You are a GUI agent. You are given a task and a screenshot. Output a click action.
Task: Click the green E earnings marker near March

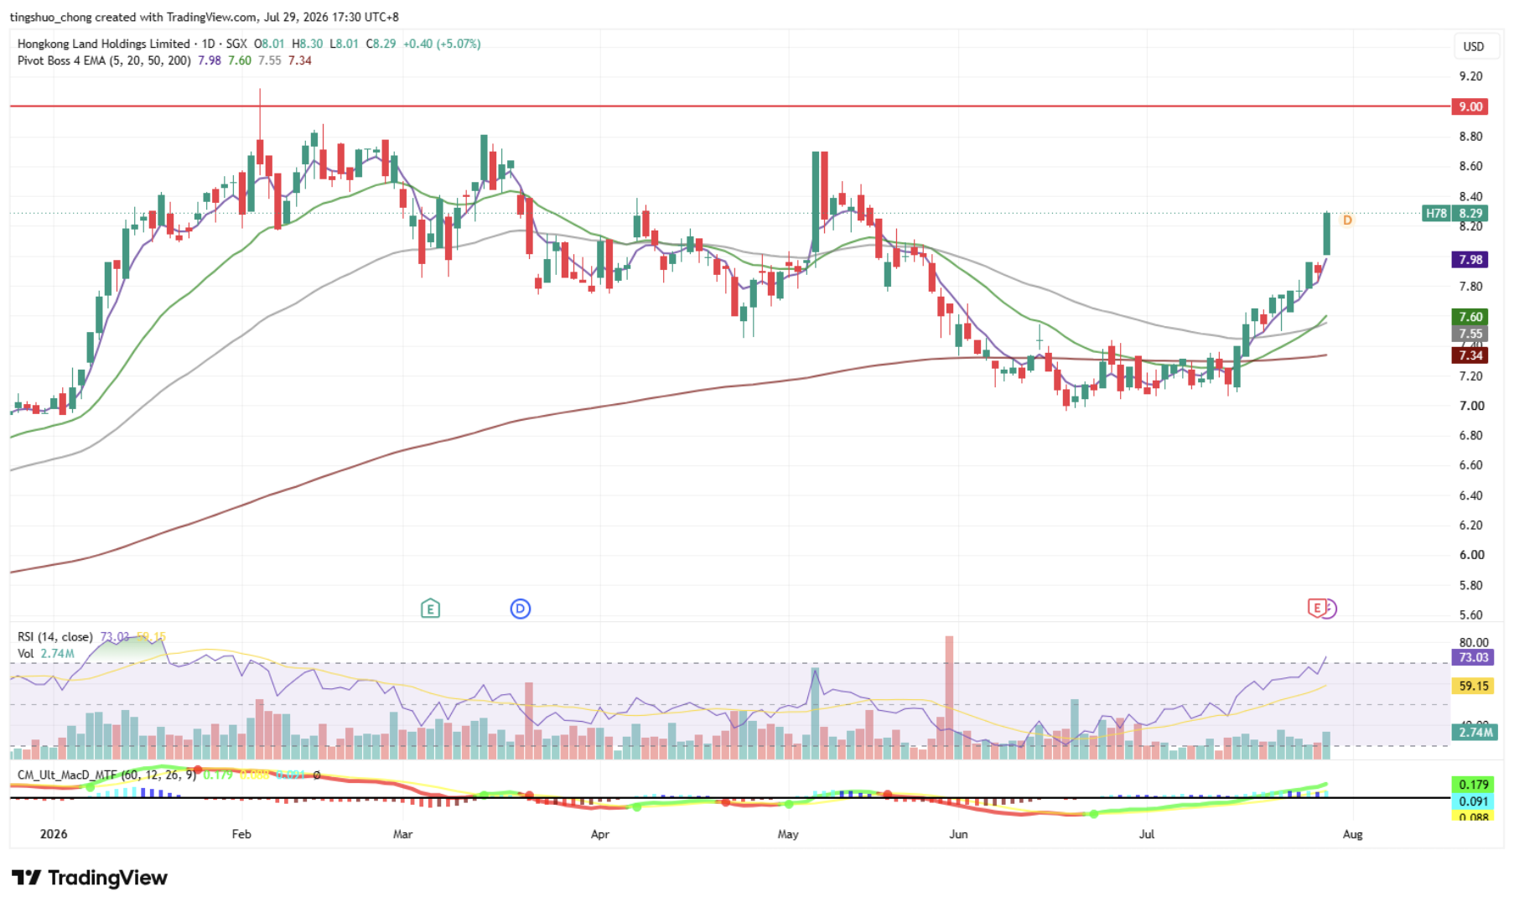coord(430,609)
